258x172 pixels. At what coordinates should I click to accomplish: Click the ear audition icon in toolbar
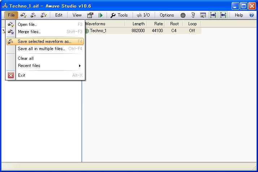coord(193,15)
